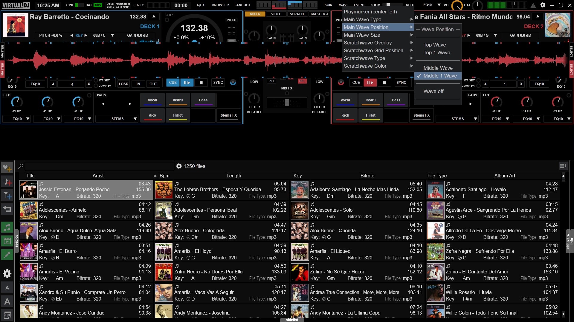Open Deck 2 STEMS pads dropdown

pos(457,119)
